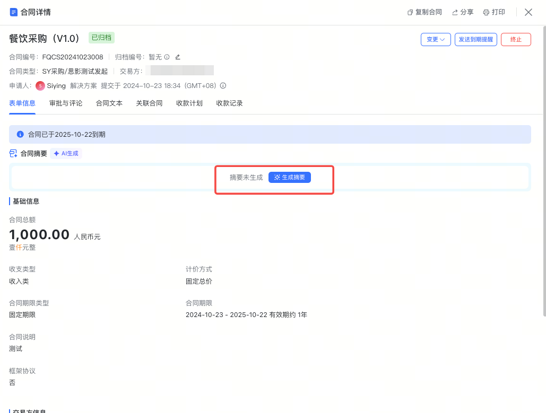Click 生成摘要 button
Viewport: 546px width, 413px height.
289,178
